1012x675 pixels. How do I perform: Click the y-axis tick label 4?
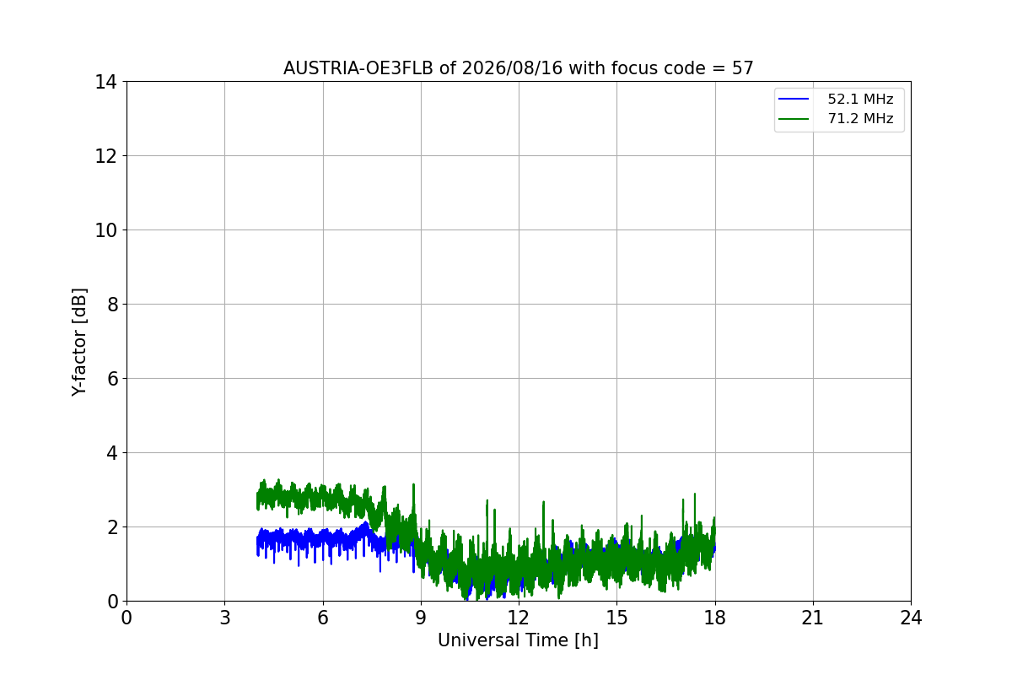click(x=110, y=453)
